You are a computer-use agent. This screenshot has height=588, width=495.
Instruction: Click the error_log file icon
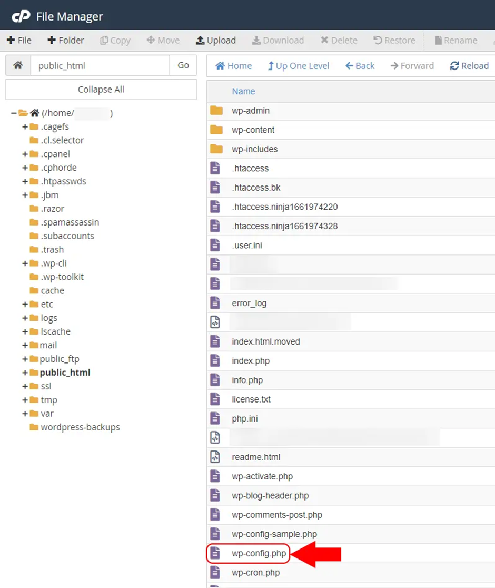click(x=215, y=302)
